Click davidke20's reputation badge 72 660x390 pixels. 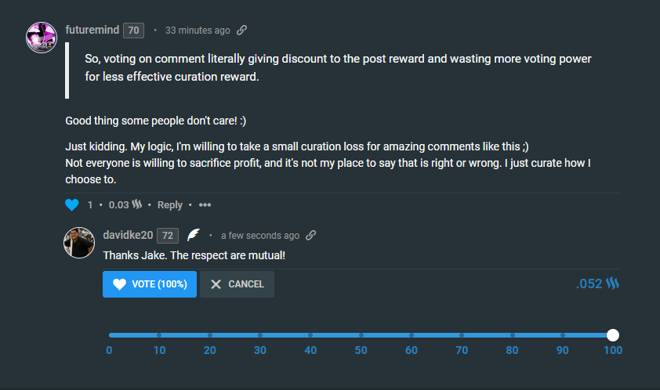[x=168, y=236]
